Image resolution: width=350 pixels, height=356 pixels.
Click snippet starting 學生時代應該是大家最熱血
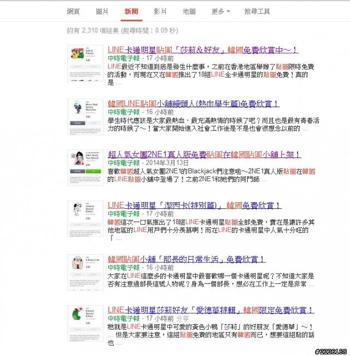[x=213, y=125]
